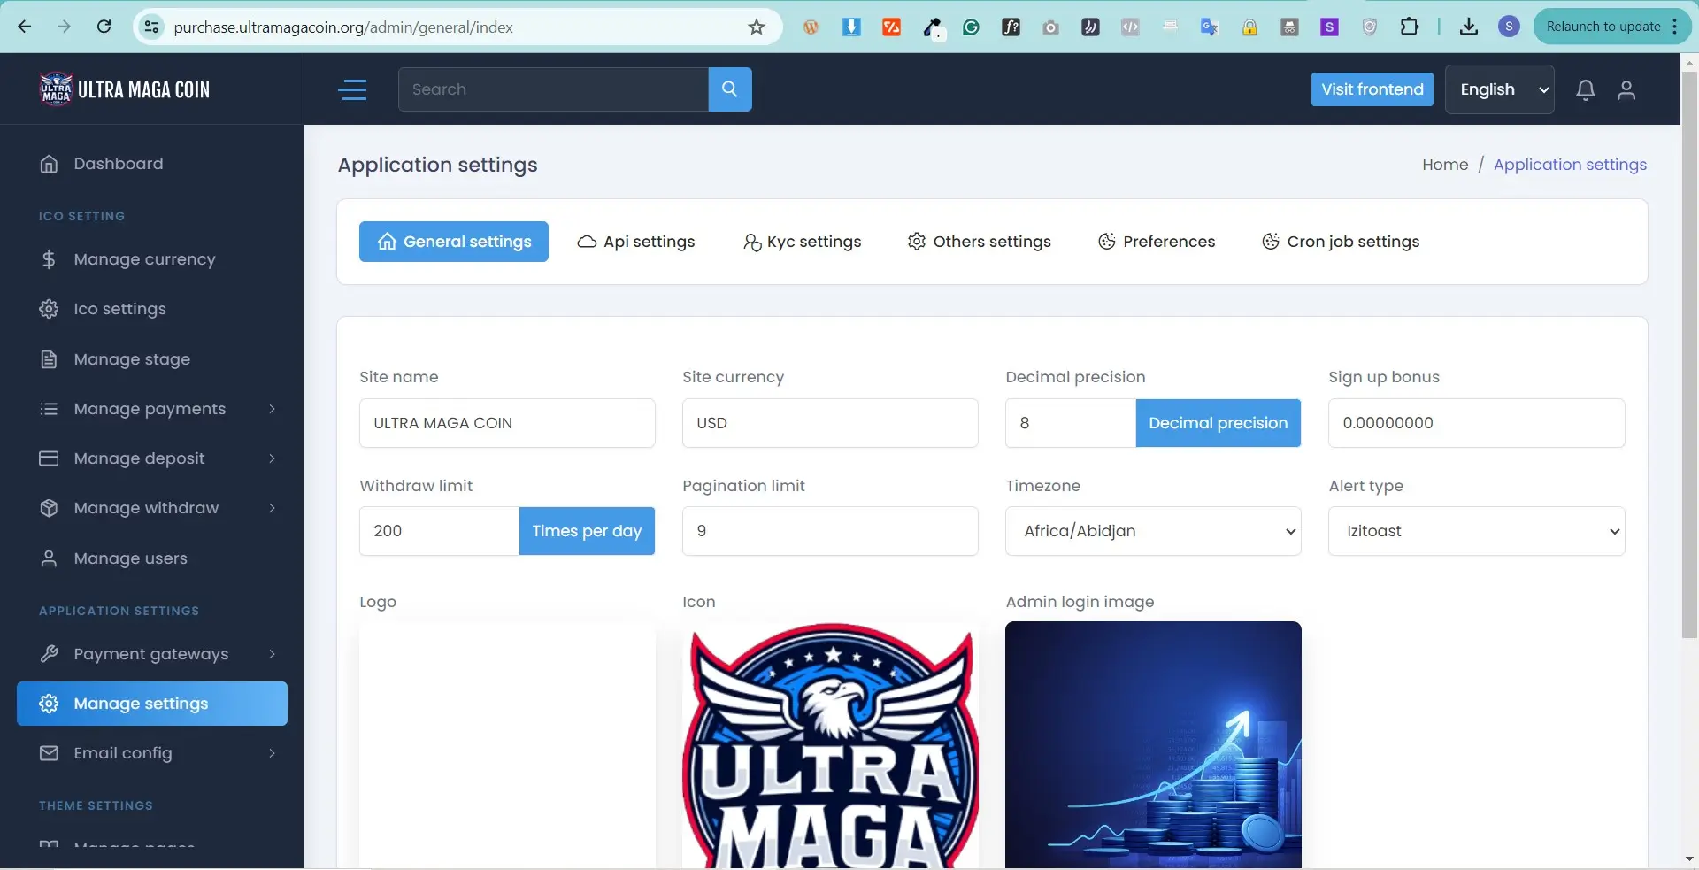The width and height of the screenshot is (1699, 870).
Task: Open the English language dropdown
Action: click(1499, 89)
